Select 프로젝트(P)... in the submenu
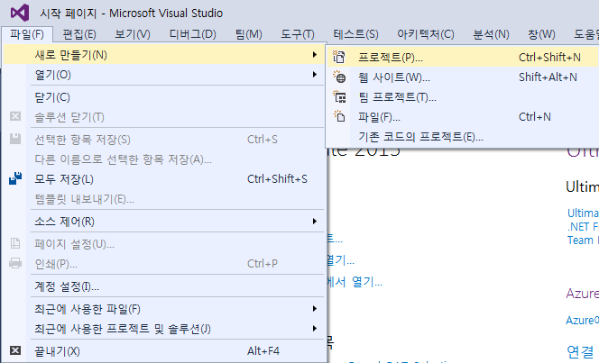The image size is (599, 363). tap(462, 57)
